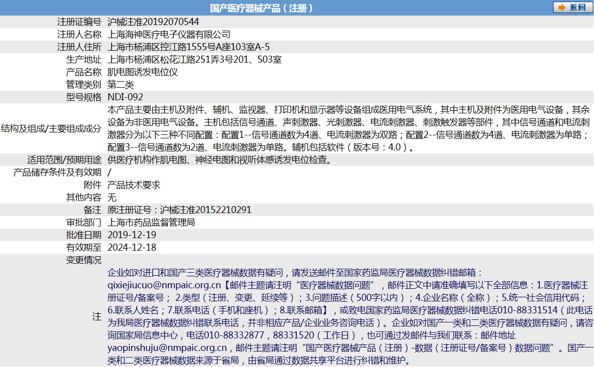The width and height of the screenshot is (594, 367).
Task: Click the 结构及组成/主要组成成分 label
Action: click(x=51, y=128)
